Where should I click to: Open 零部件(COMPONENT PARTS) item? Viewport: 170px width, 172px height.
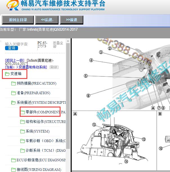pyautogui.click(x=46, y=112)
